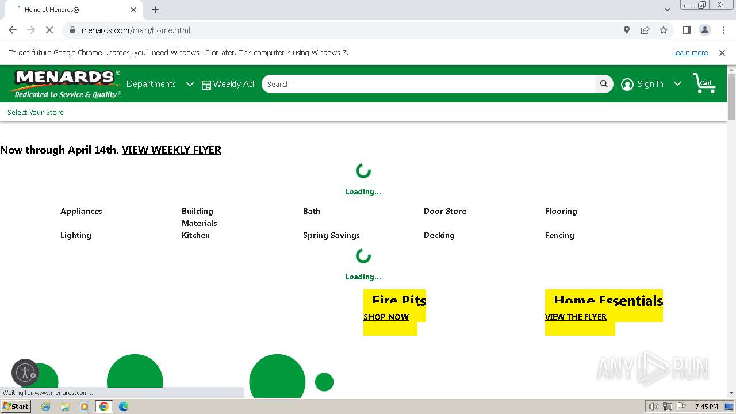Dismiss the Chrome update notification
Image resolution: width=736 pixels, height=414 pixels.
[722, 52]
